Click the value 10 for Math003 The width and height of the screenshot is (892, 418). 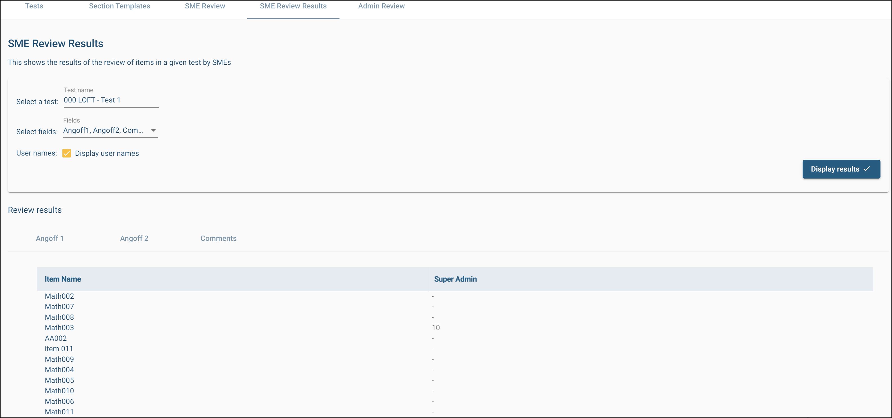coord(436,328)
